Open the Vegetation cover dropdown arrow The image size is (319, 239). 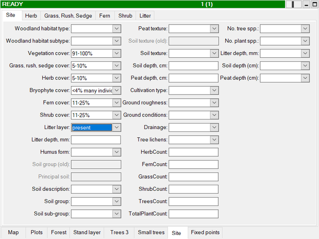(x=116, y=53)
